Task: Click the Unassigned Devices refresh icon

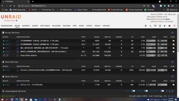Action: 167,91
